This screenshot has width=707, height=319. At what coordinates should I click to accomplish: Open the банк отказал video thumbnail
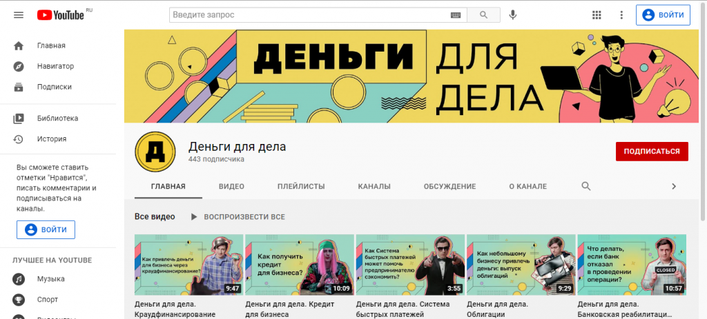pyautogui.click(x=632, y=265)
